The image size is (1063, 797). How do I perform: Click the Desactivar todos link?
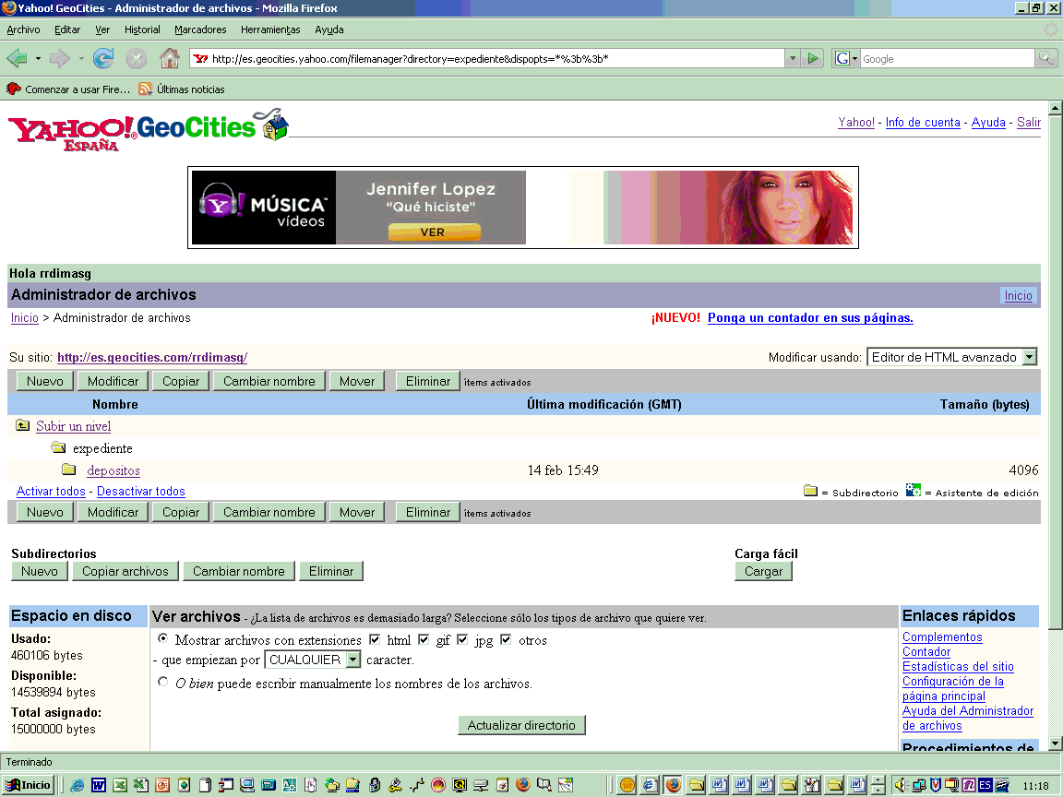[141, 491]
